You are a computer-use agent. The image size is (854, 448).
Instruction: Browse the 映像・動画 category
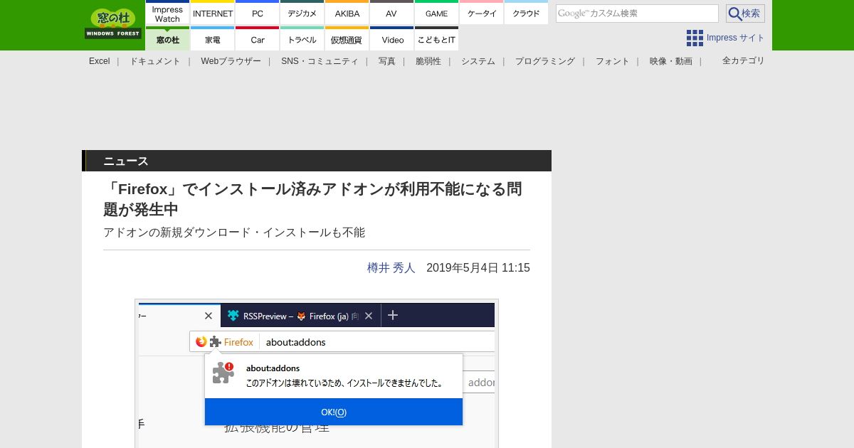click(671, 61)
